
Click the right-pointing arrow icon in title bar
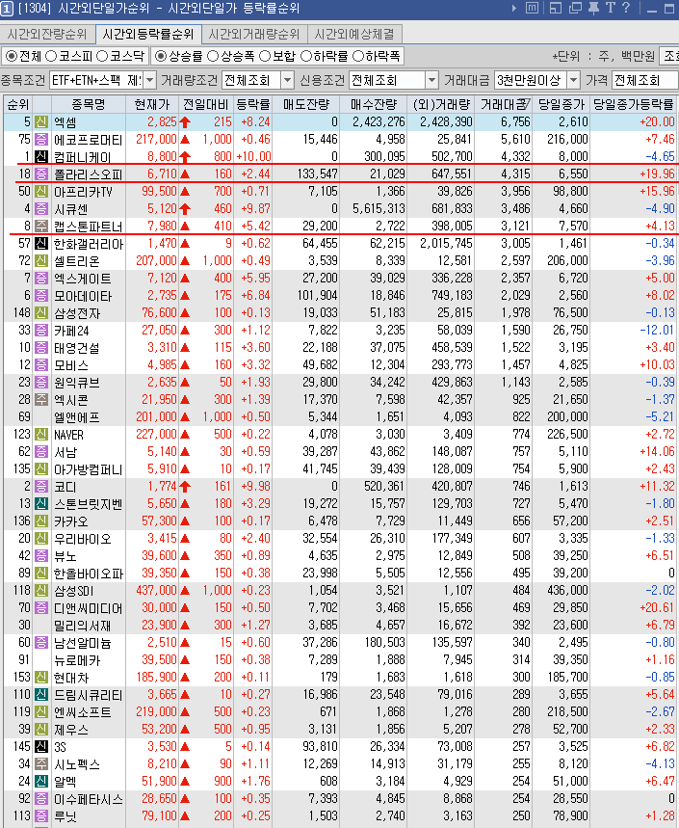pyautogui.click(x=514, y=9)
